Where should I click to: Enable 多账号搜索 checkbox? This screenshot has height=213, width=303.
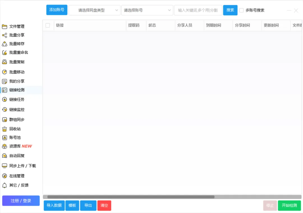[x=241, y=10]
